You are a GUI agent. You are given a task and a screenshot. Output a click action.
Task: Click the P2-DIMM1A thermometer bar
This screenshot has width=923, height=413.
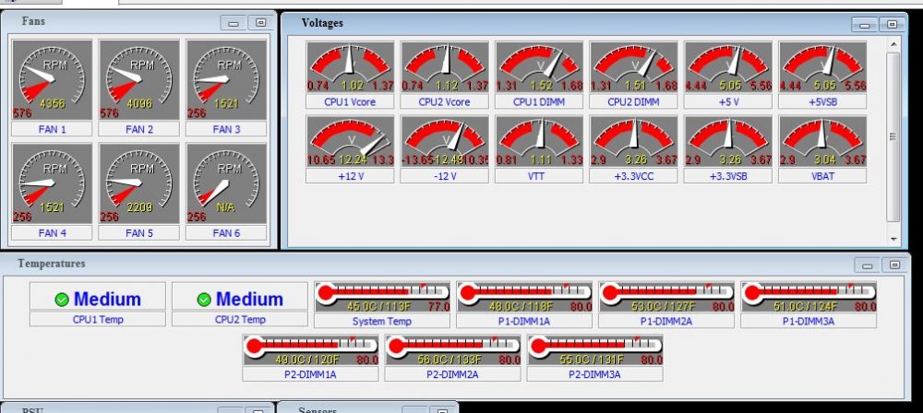[x=310, y=350]
